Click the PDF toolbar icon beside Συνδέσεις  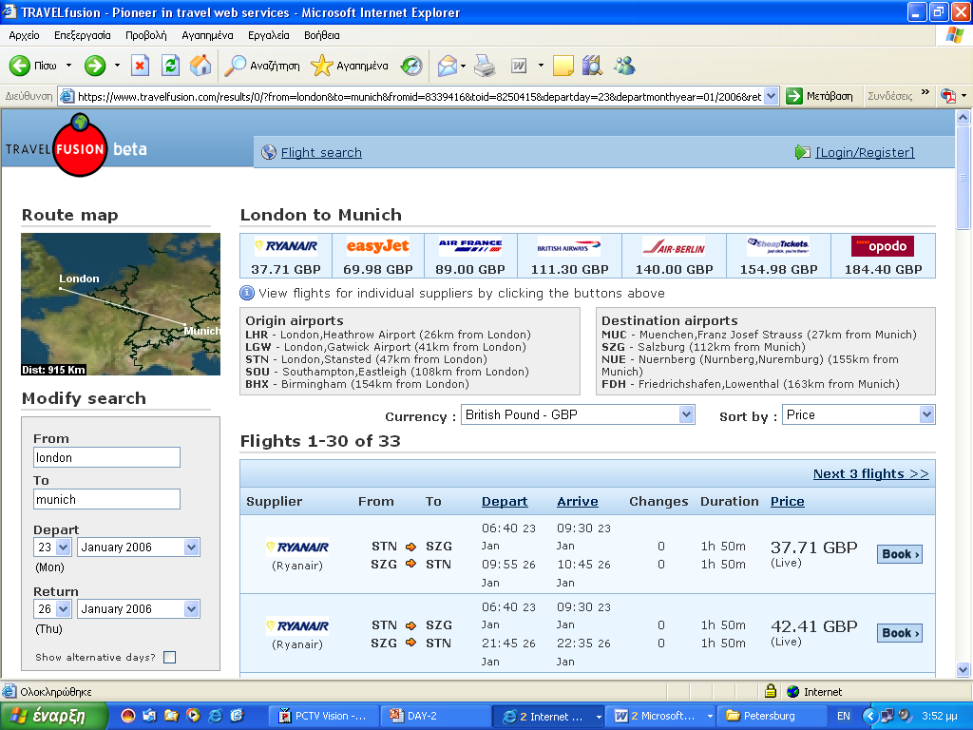coord(948,96)
